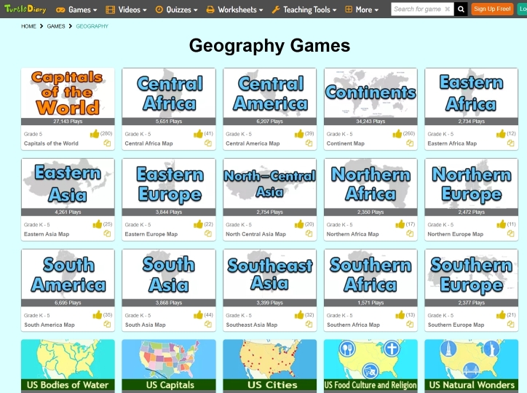
Task: Click the copy icon for Central Africa Map
Action: [207, 143]
